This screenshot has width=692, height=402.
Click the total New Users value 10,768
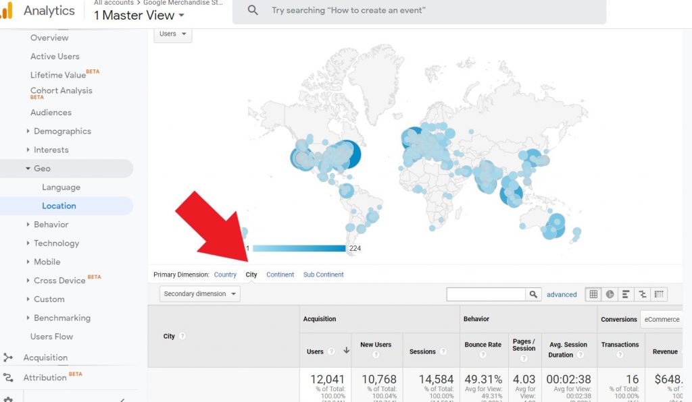click(379, 379)
